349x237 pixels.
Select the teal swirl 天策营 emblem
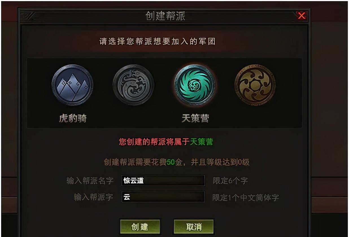195,85
